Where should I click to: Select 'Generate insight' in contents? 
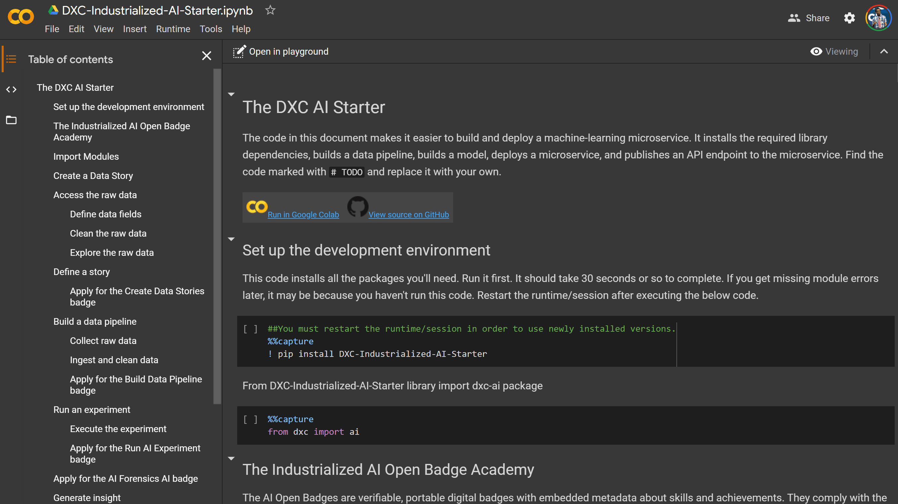(x=87, y=498)
